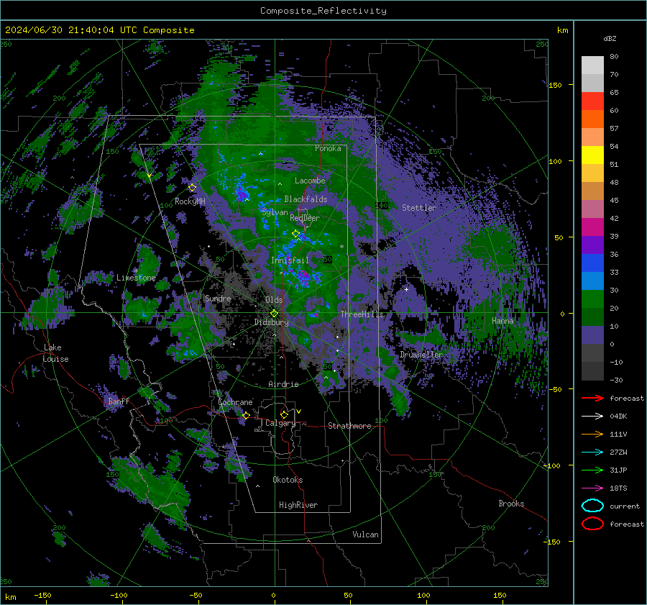Image resolution: width=647 pixels, height=605 pixels.
Task: Click the Innisfail city label
Action: coord(290,260)
